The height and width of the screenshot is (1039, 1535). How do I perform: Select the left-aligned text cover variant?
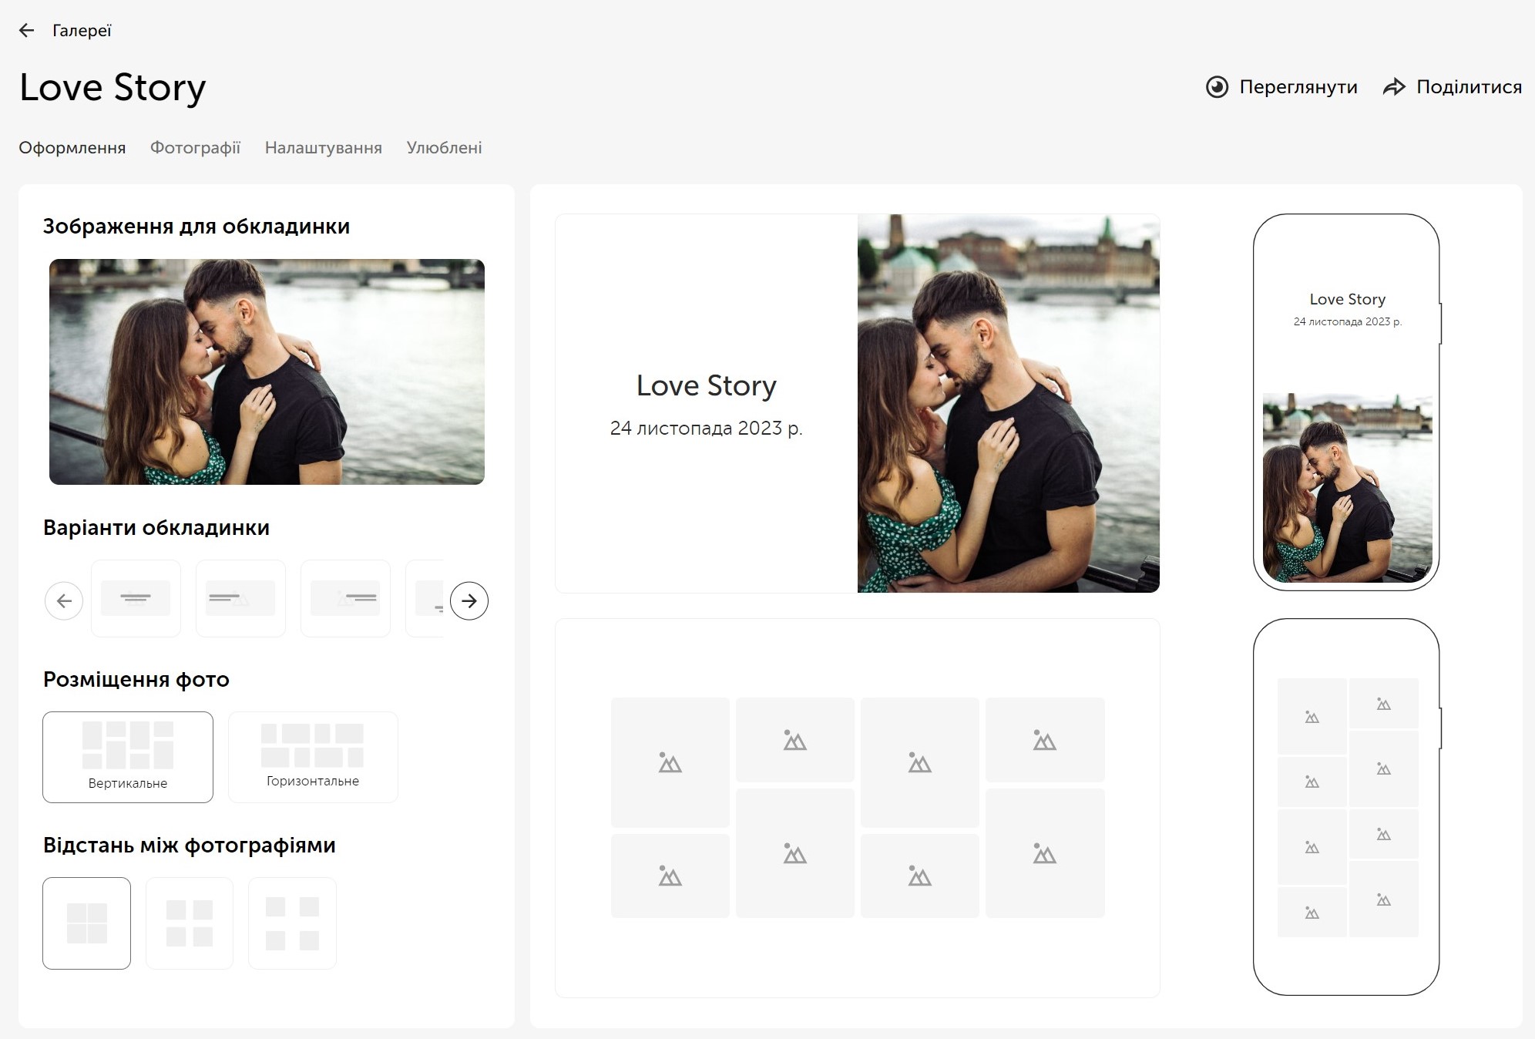[240, 598]
